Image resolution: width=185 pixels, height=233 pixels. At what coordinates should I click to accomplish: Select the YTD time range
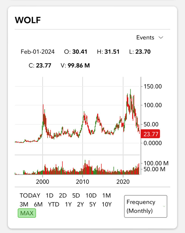pos(54,204)
